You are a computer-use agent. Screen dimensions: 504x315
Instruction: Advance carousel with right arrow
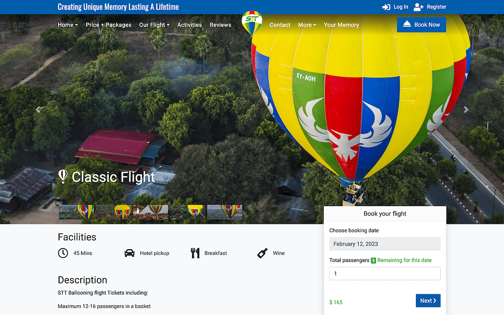[x=466, y=110]
